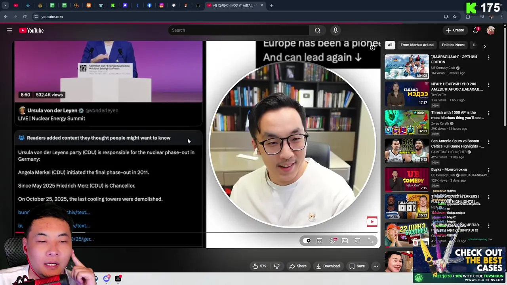Viewport: 507px width, 285px height.
Task: Open Thresh 1000 AP video thumbnail
Action: pos(407,122)
